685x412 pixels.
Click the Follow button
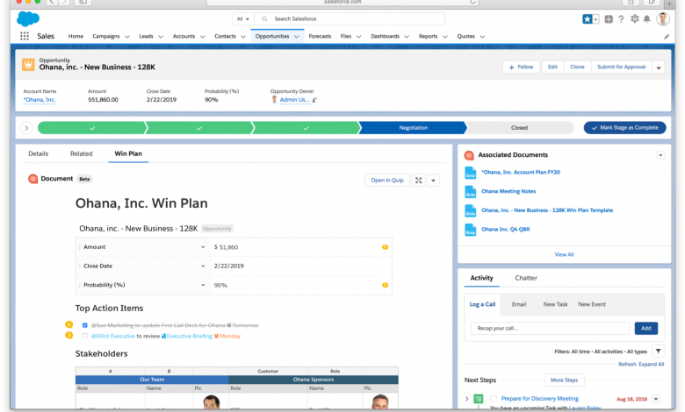tap(521, 67)
